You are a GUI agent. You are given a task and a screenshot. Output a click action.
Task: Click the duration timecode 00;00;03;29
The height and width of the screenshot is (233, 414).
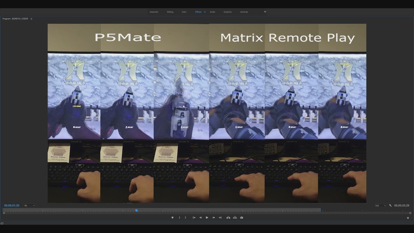pyautogui.click(x=402, y=205)
